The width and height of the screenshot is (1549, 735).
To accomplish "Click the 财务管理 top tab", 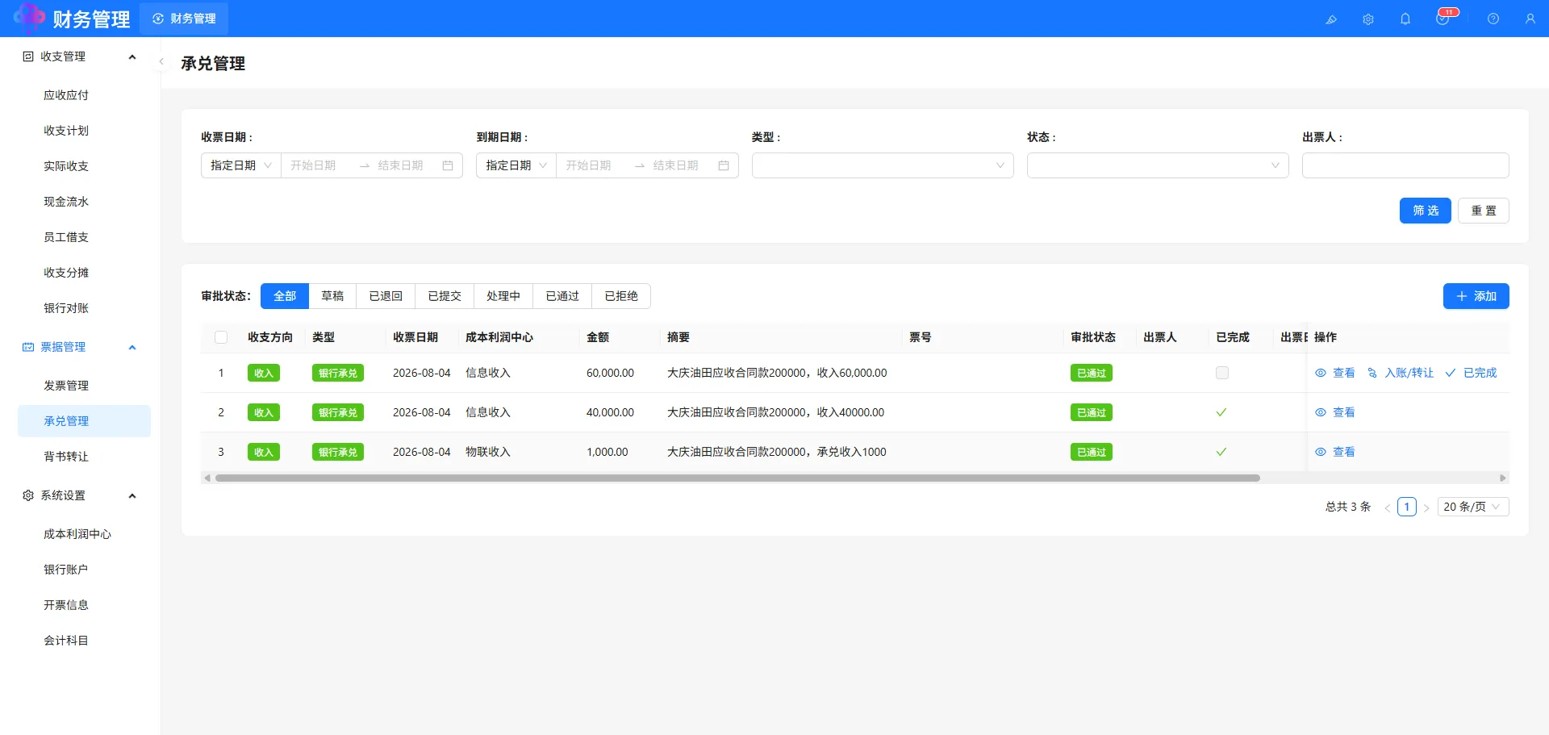I will [x=184, y=19].
